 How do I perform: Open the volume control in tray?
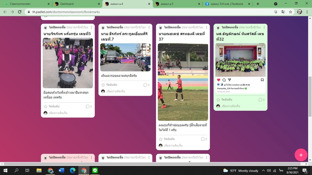(x=269, y=170)
